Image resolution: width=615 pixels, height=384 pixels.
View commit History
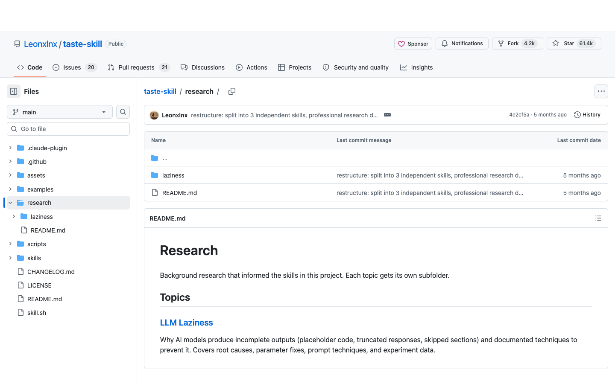pos(587,115)
